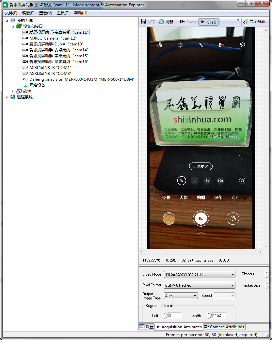Select the 爱思投屏助手-DLNA "cam13" device

click(x=53, y=44)
